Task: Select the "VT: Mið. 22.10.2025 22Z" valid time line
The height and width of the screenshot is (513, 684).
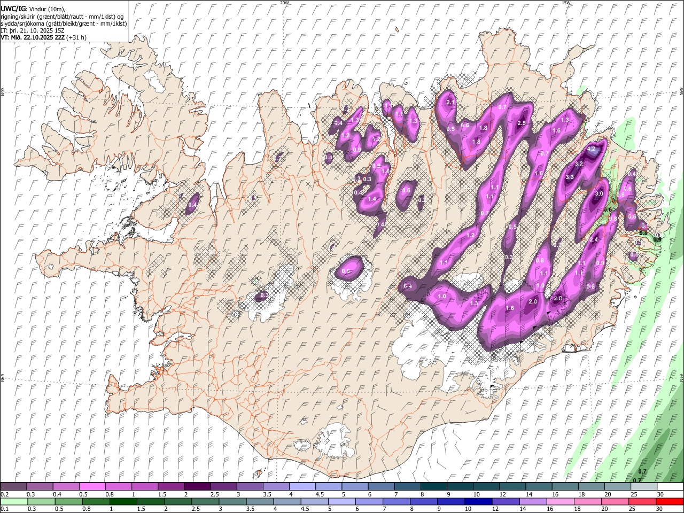Action: click(43, 37)
